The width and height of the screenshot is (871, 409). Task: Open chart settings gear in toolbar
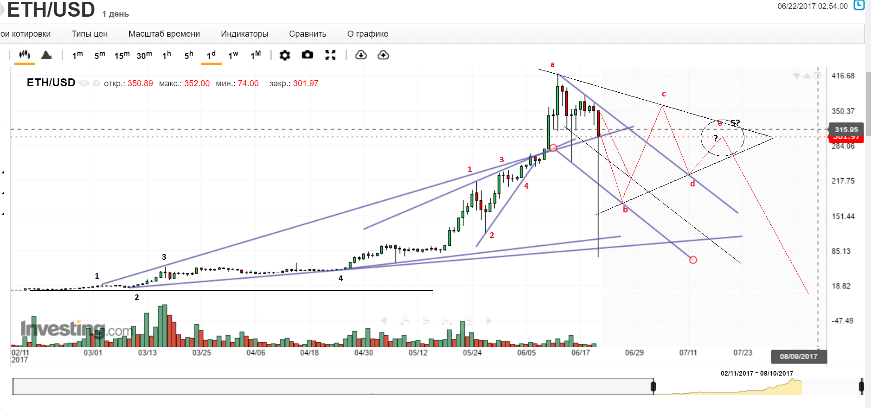tap(285, 55)
